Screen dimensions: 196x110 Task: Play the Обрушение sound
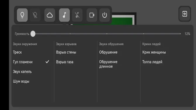coord(108,52)
